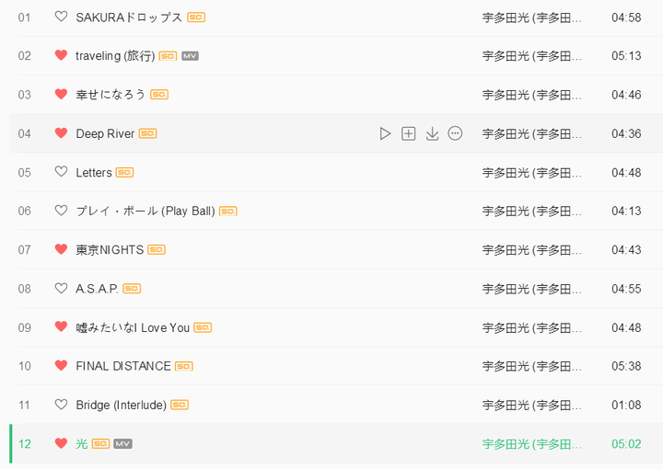This screenshot has height=469, width=663.
Task: Click duration 01:08 of Bridge (Interlude)
Action: pos(626,405)
